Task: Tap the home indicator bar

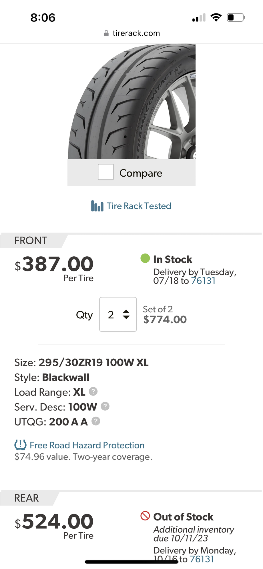Action: (131, 562)
